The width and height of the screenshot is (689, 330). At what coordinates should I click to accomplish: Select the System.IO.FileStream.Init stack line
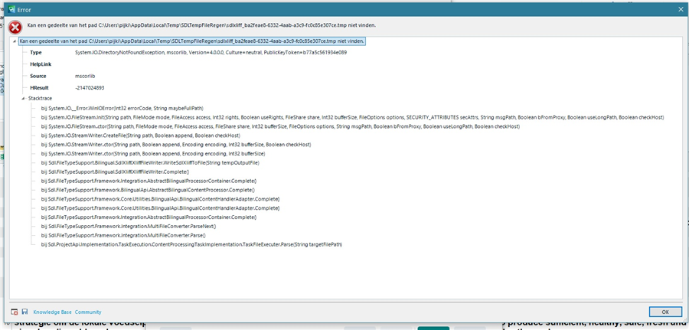tap(352, 117)
